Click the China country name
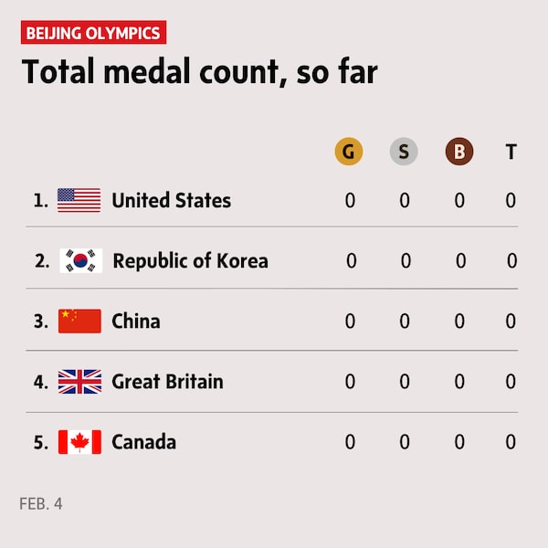Viewport: 548px width, 548px height. tap(135, 321)
